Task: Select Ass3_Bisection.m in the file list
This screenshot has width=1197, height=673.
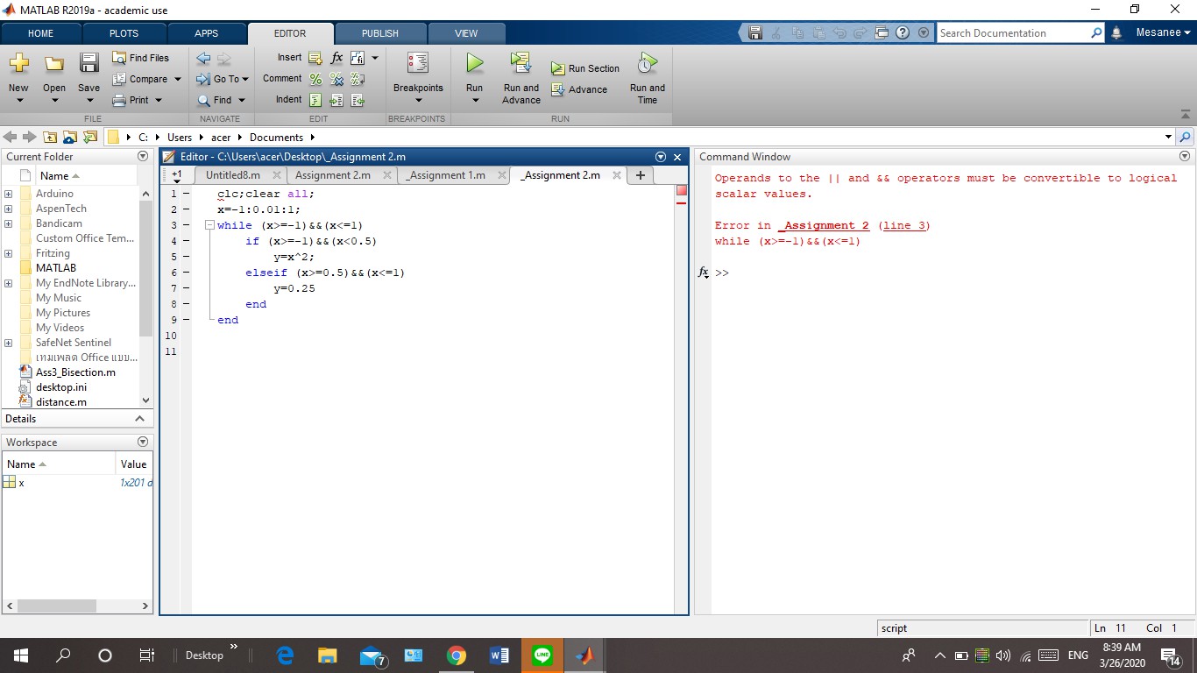Action: 75,372
